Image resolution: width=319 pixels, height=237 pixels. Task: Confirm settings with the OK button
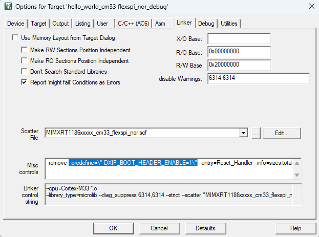[x=113, y=228]
